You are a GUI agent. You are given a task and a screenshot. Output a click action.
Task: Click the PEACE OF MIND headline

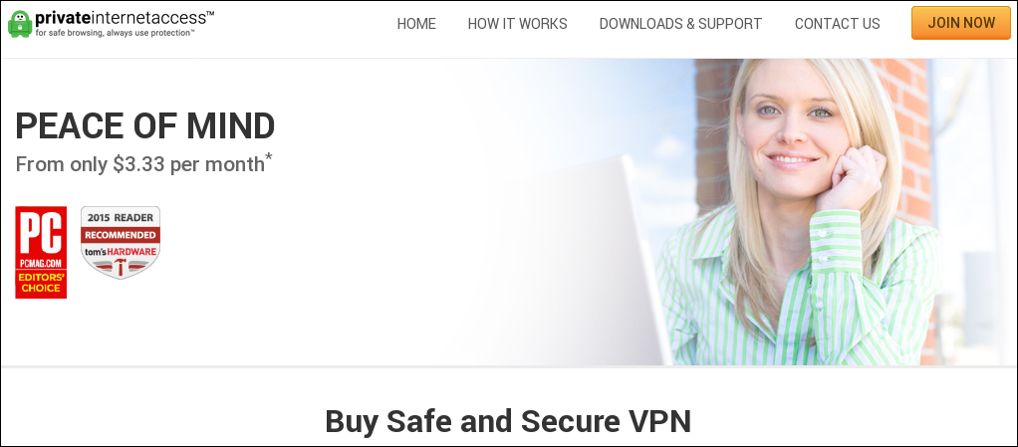pos(144,125)
